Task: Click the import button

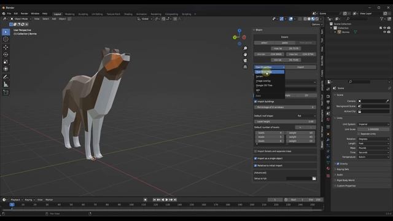Action: [x=300, y=67]
